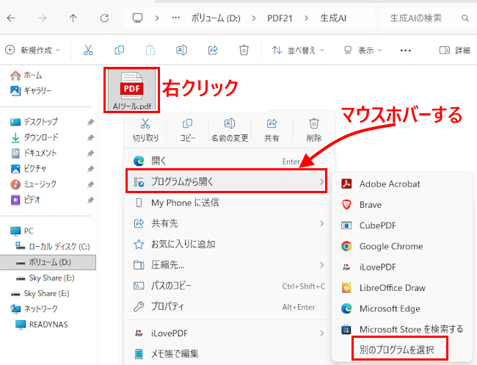Select ローカル ディスク (C:) drive
Image resolution: width=477 pixels, height=365 pixels.
[53, 246]
